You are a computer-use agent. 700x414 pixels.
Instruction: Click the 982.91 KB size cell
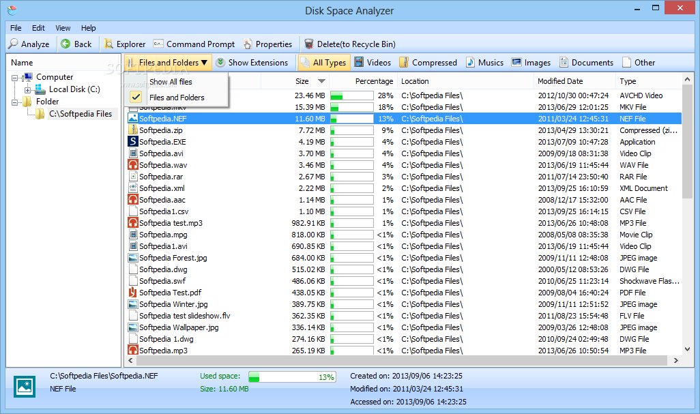tap(308, 223)
